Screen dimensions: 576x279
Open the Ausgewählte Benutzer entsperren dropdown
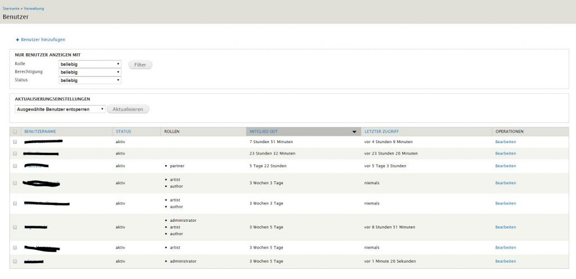point(60,109)
